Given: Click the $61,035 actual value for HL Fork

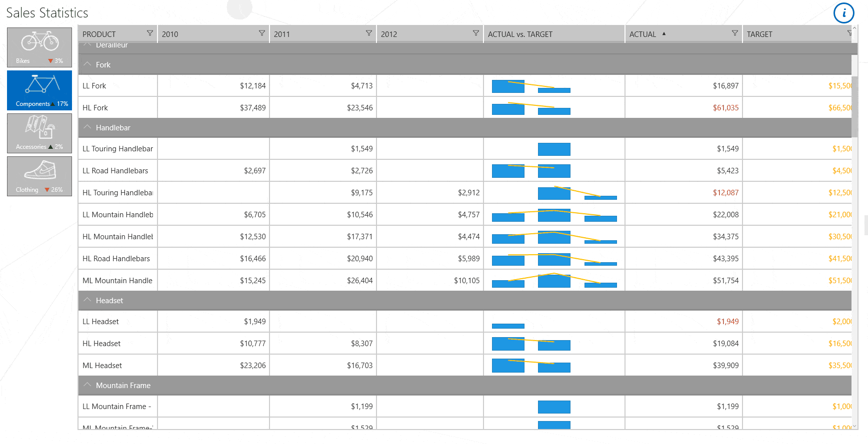Looking at the screenshot, I should pyautogui.click(x=725, y=108).
